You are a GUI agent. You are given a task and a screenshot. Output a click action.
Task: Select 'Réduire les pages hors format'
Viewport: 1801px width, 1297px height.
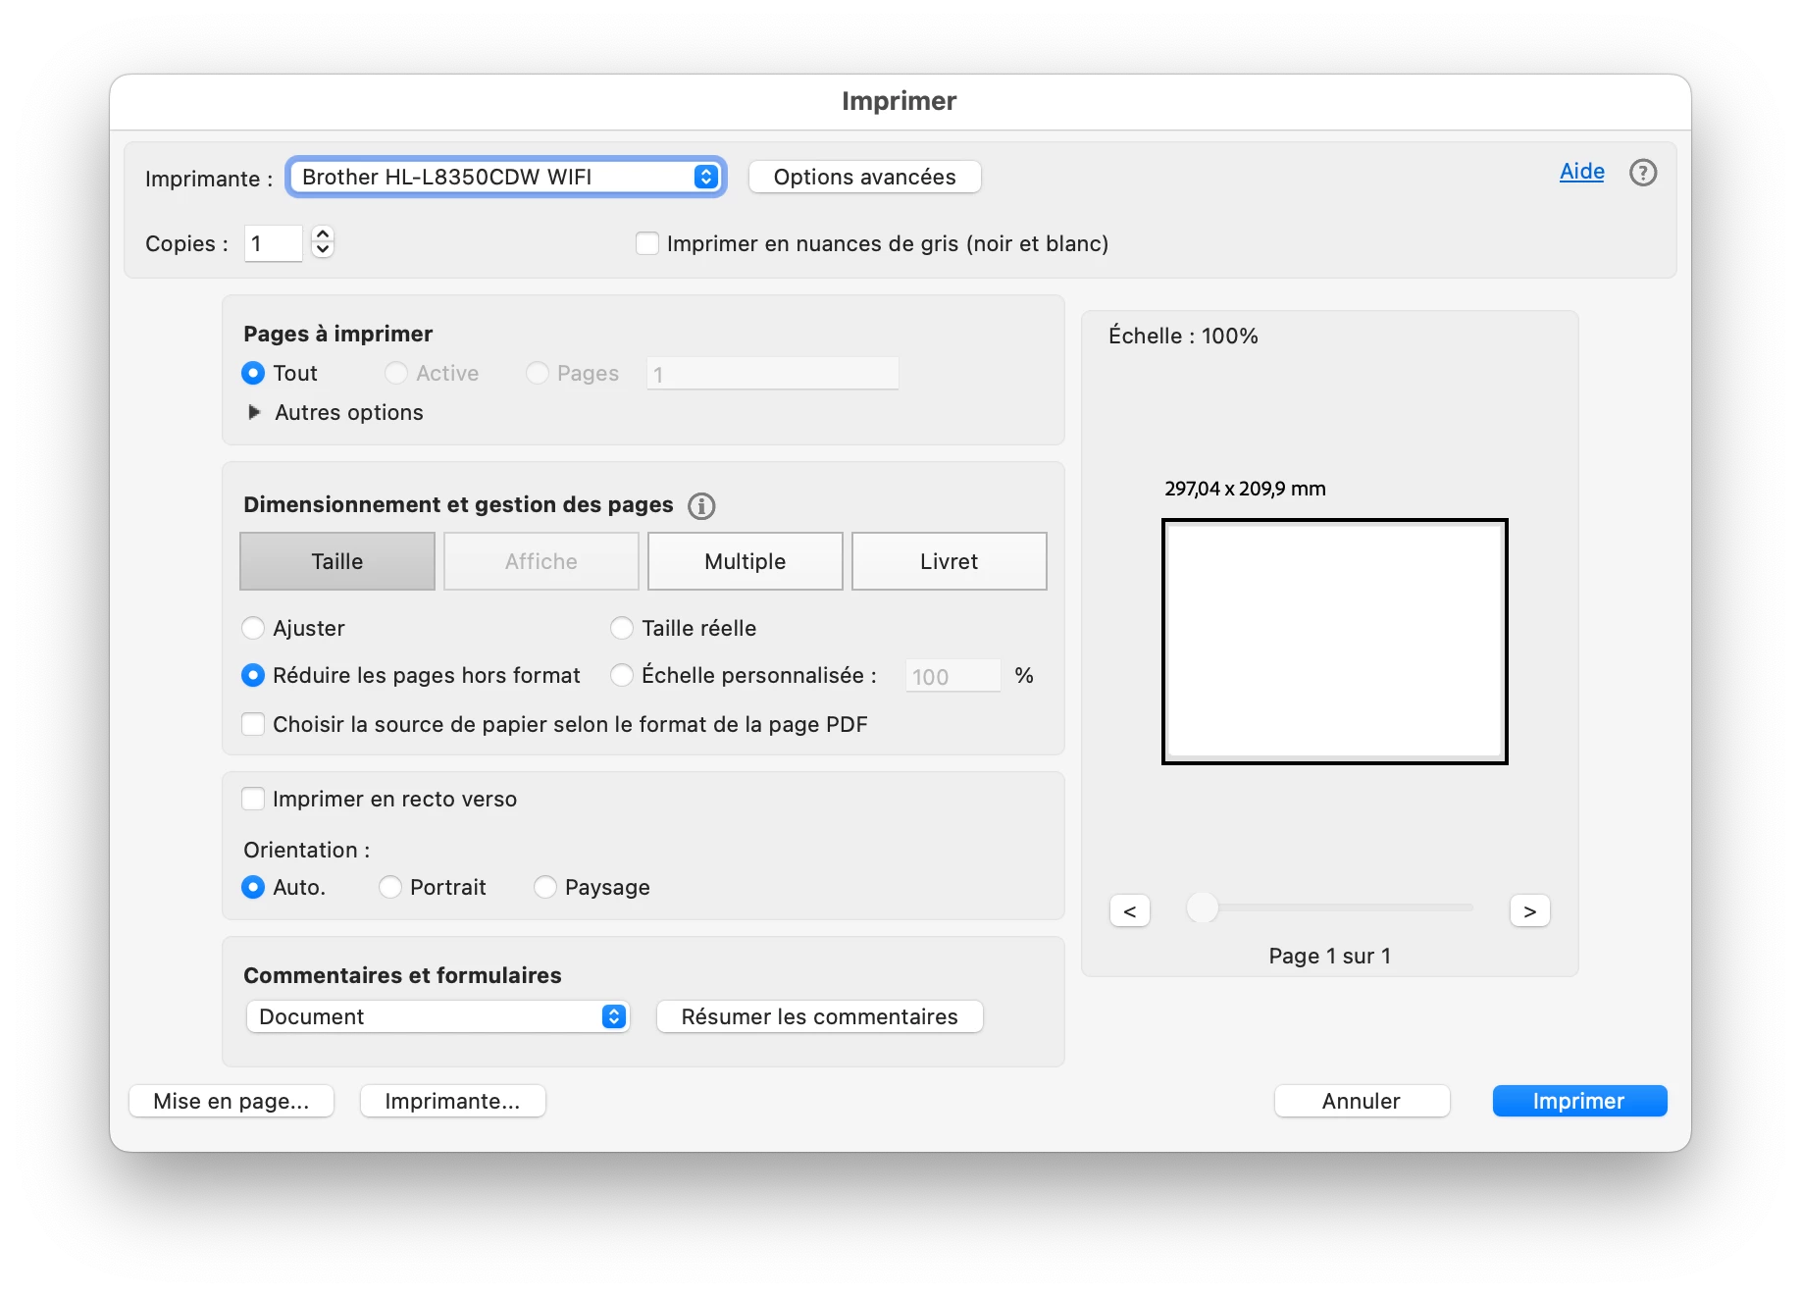point(253,675)
